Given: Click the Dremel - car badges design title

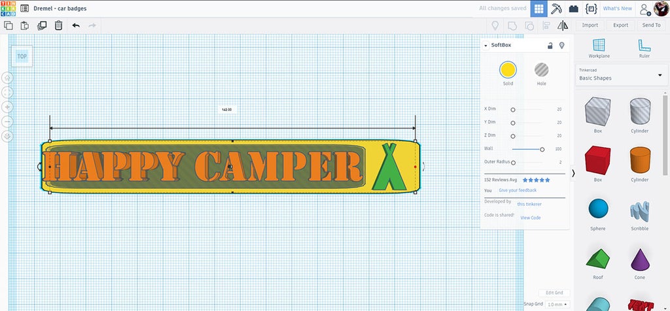Looking at the screenshot, I should pyautogui.click(x=60, y=8).
